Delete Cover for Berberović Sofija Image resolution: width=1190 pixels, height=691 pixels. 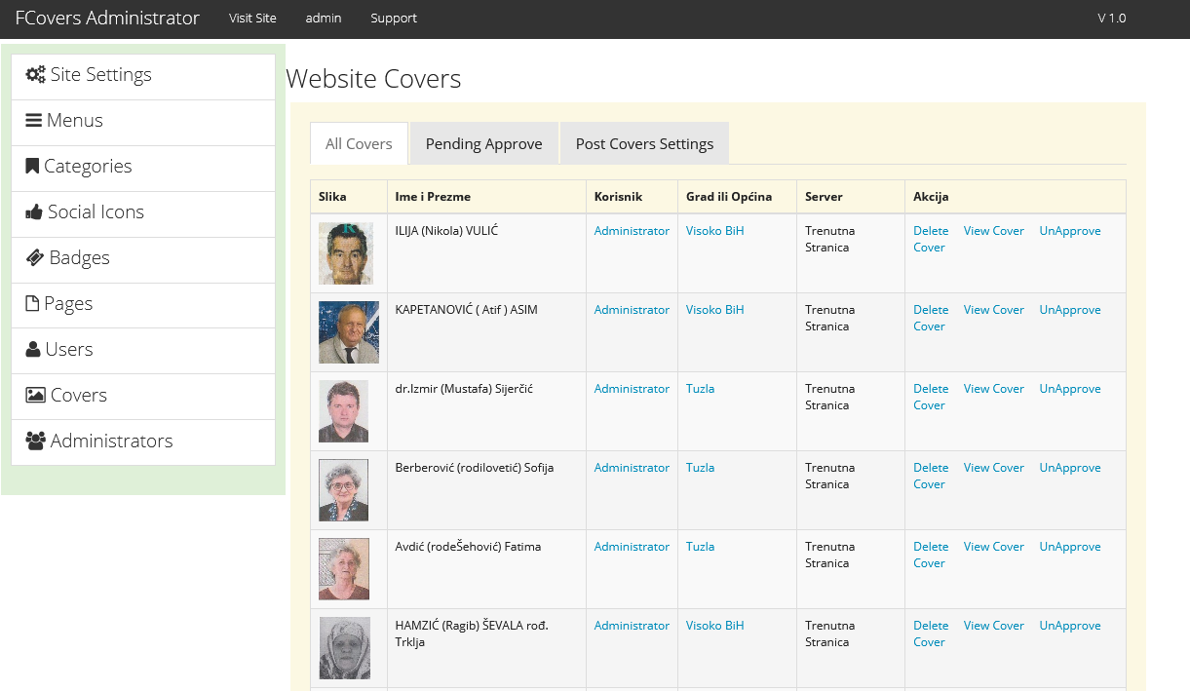pyautogui.click(x=931, y=476)
